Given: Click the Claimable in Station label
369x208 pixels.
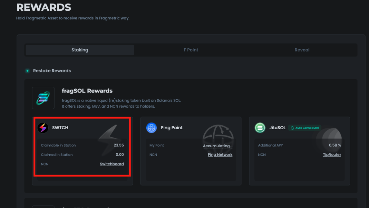Looking at the screenshot, I should tap(58, 145).
